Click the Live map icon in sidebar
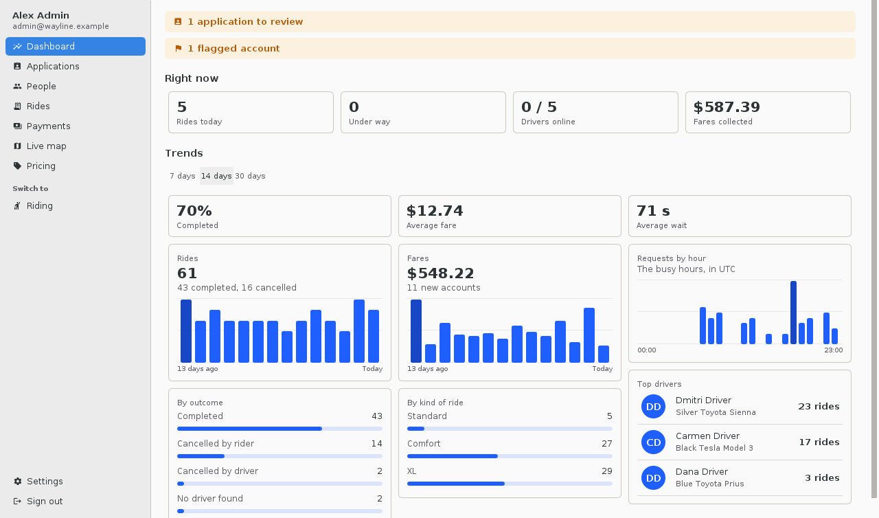 click(x=17, y=146)
